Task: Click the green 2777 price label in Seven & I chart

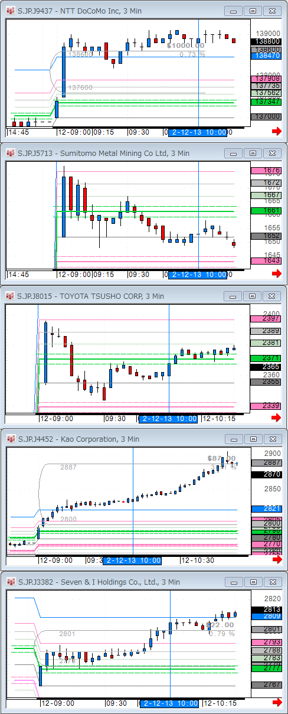Action: tap(266, 668)
